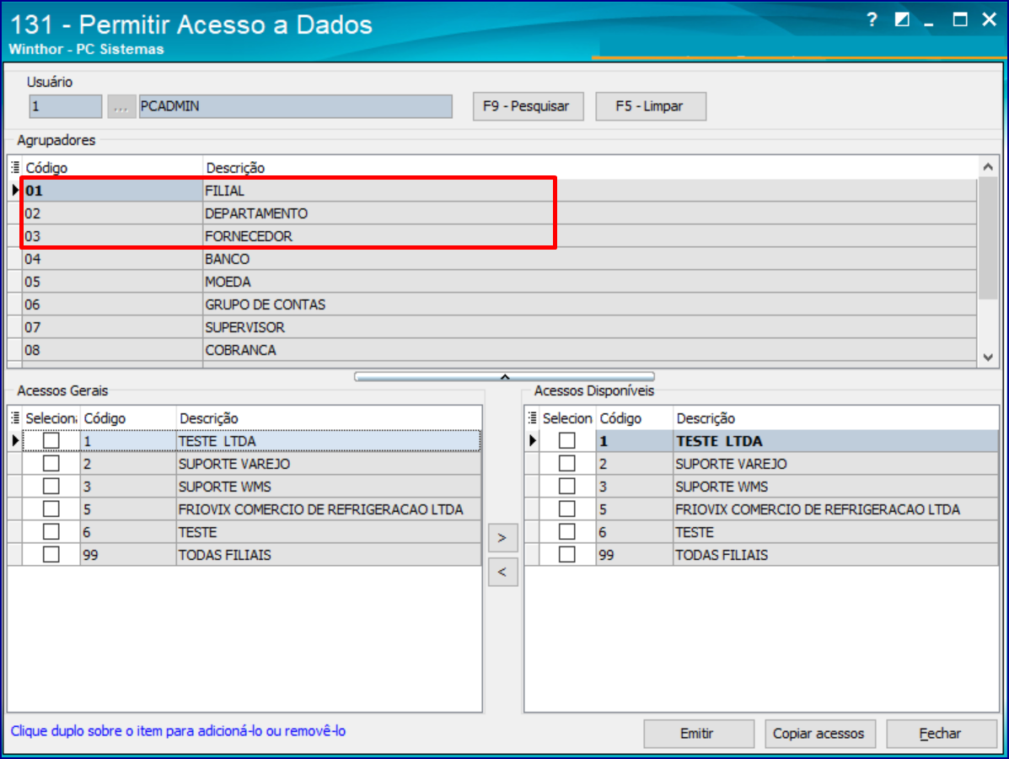
Task: Click Código header in Acessos Disponíveis
Action: (x=635, y=418)
